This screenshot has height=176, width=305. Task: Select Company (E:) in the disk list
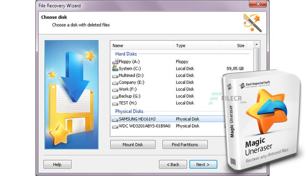pyautogui.click(x=131, y=83)
